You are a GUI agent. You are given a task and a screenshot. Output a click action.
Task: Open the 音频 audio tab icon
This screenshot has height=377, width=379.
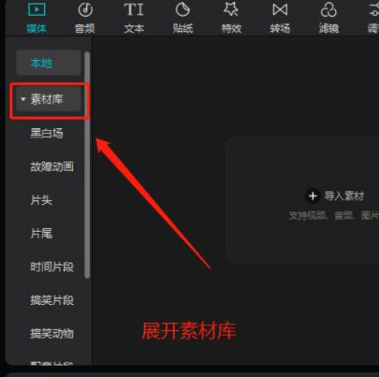86,10
